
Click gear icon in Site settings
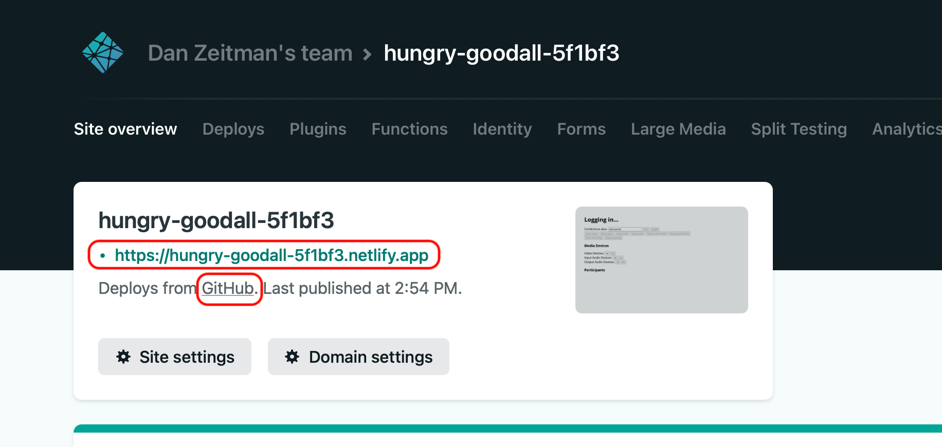point(123,357)
